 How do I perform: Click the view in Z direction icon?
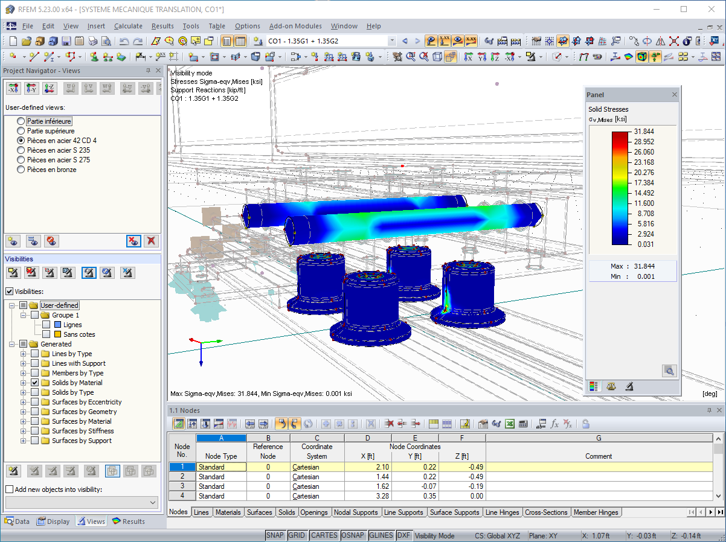coord(495,57)
